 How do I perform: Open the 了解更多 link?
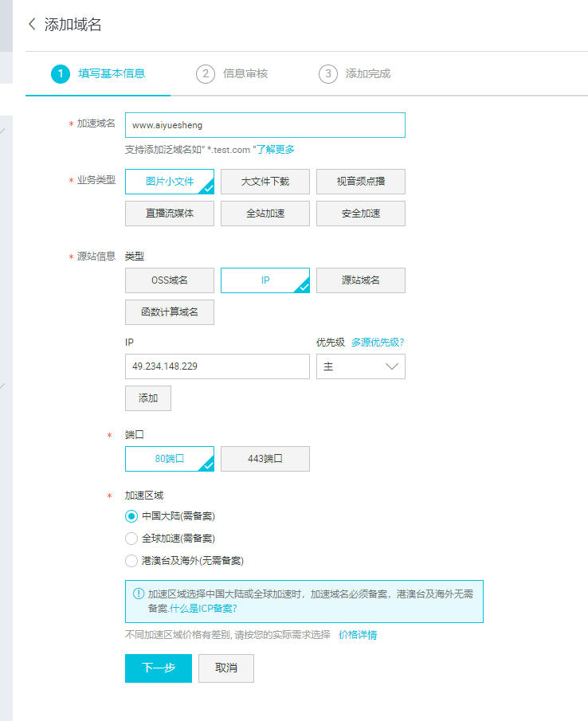pos(276,149)
